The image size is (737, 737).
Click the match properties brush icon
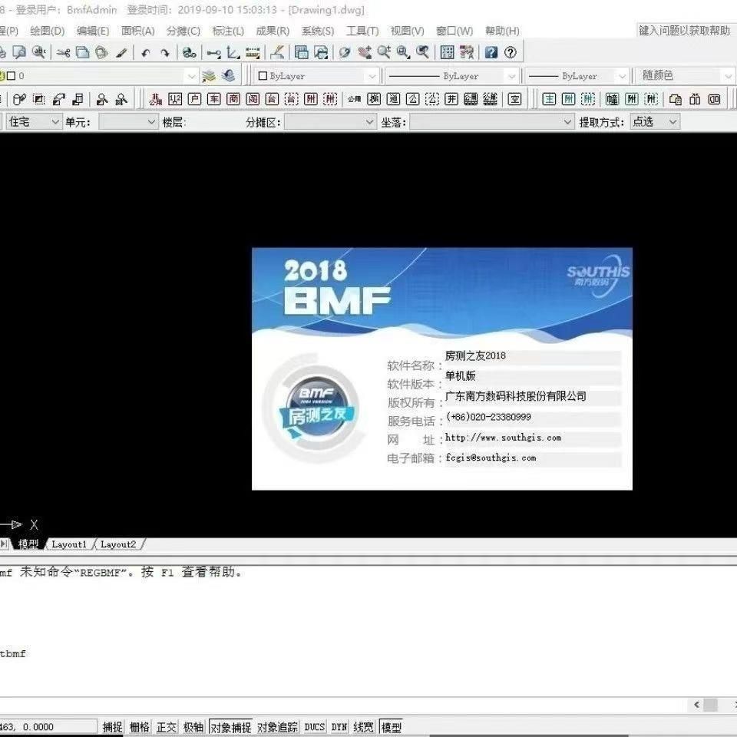coord(121,53)
